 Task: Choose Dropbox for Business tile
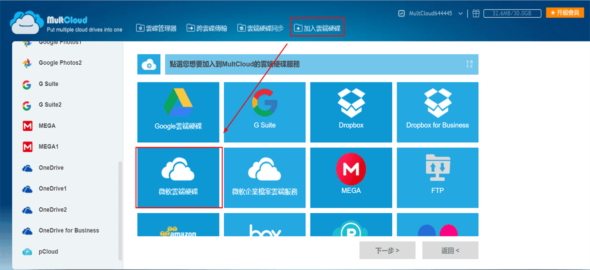coord(438,112)
